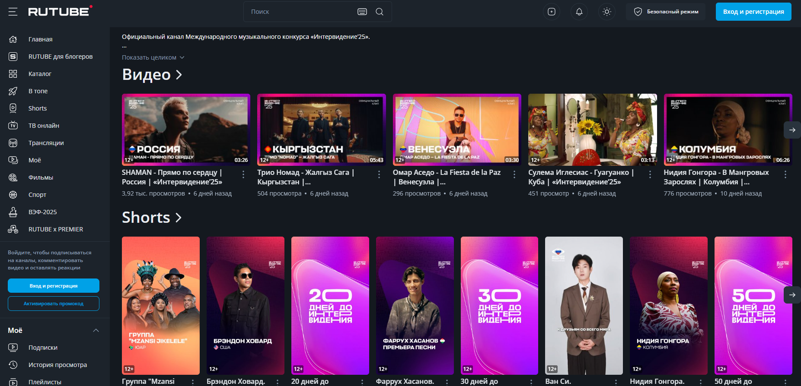Click the Трансляции broadcast icon
801x386 pixels.
[x=13, y=143]
